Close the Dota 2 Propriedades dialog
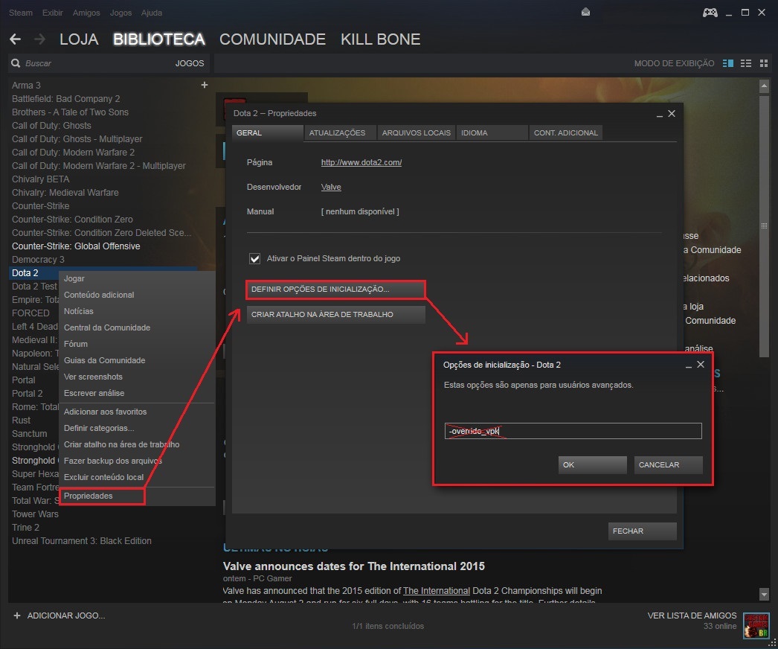Image resolution: width=778 pixels, height=649 pixels. 672,114
